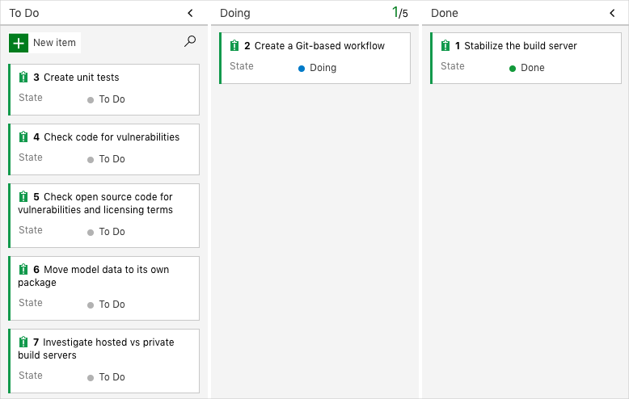Open the board search magnifier icon
Viewport: 629px width, 399px height.
click(190, 41)
